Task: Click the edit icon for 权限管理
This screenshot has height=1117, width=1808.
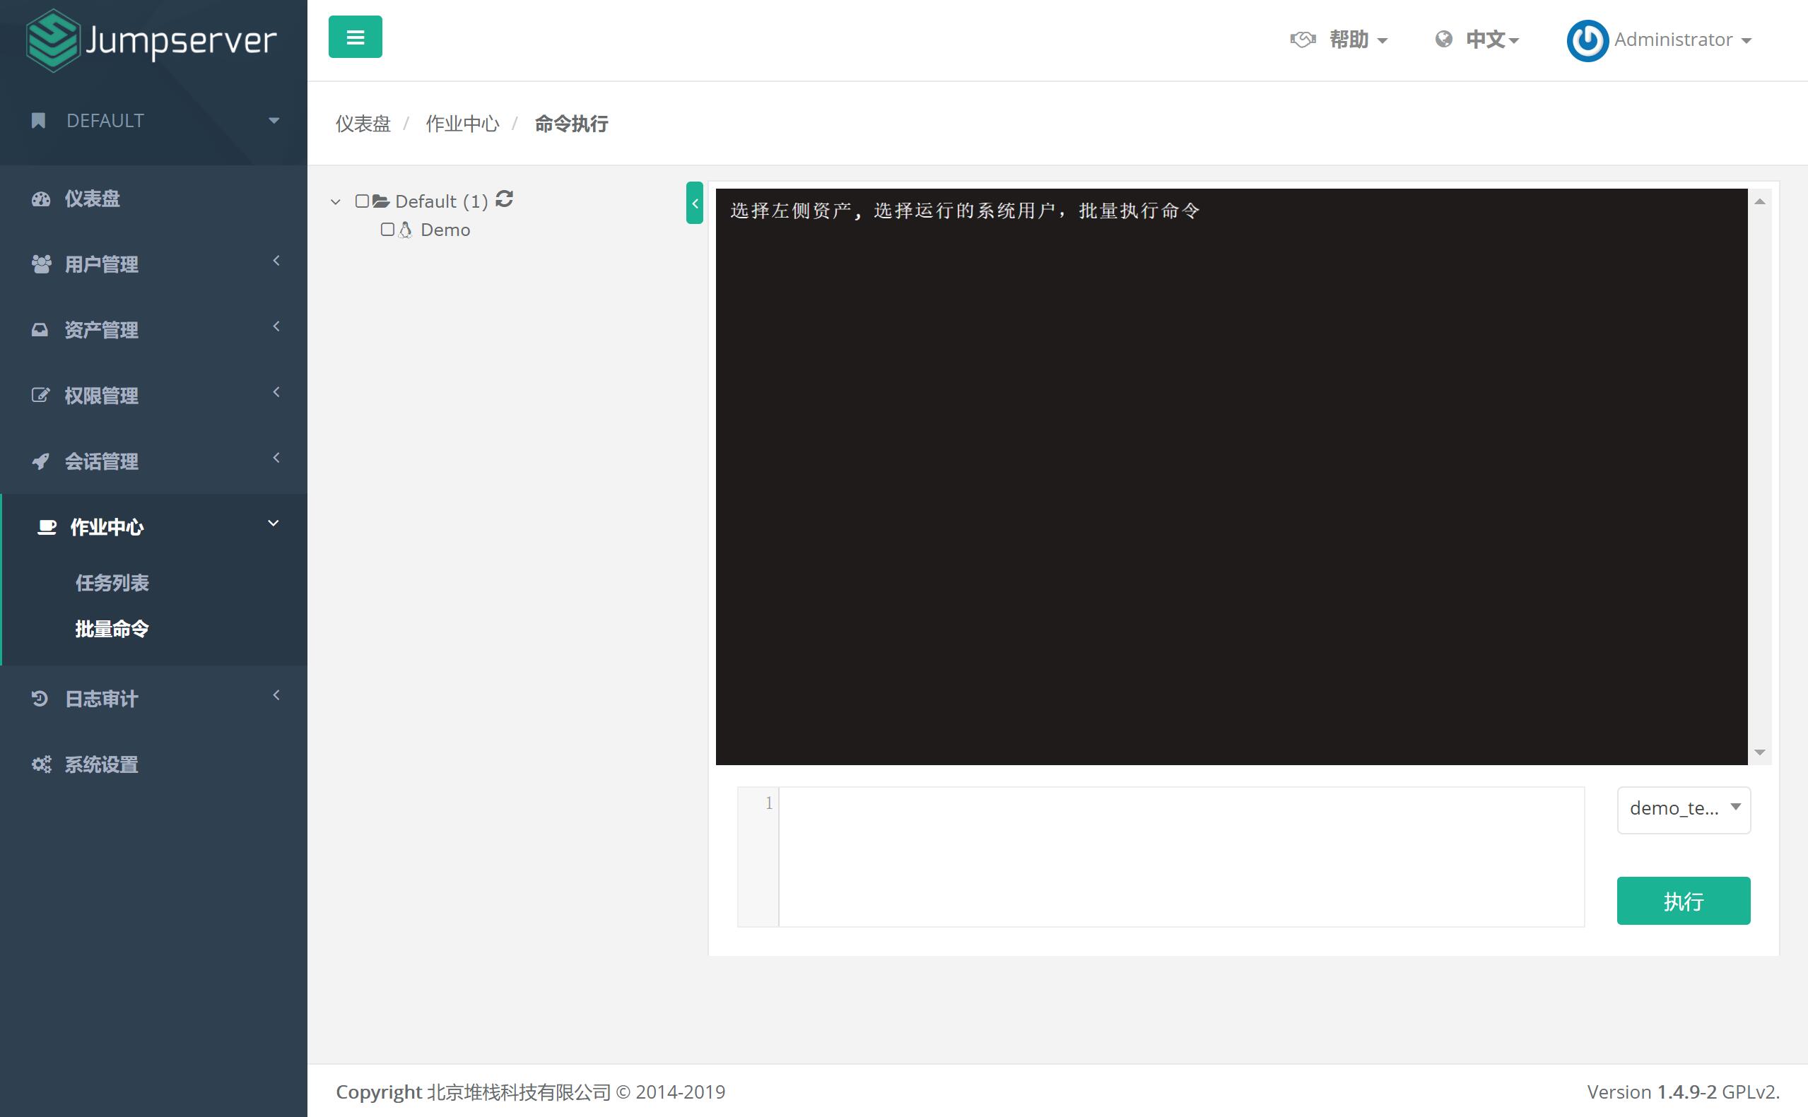Action: point(40,395)
